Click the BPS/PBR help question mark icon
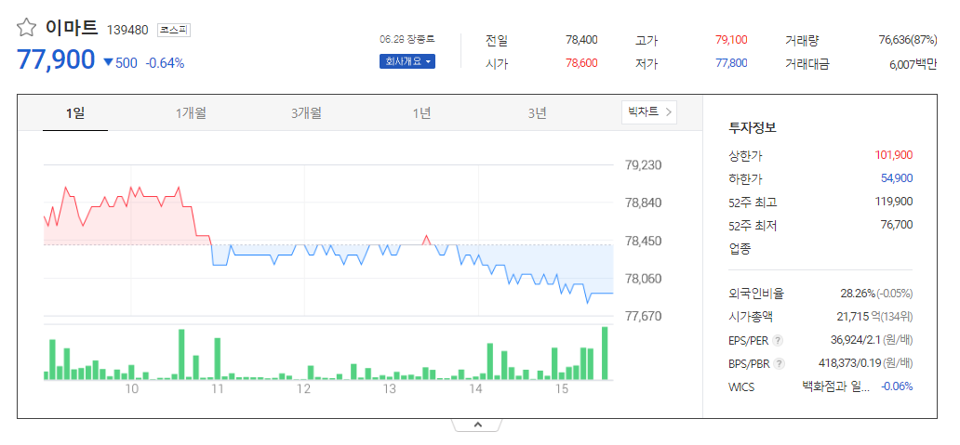This screenshot has height=445, width=960. click(x=779, y=363)
